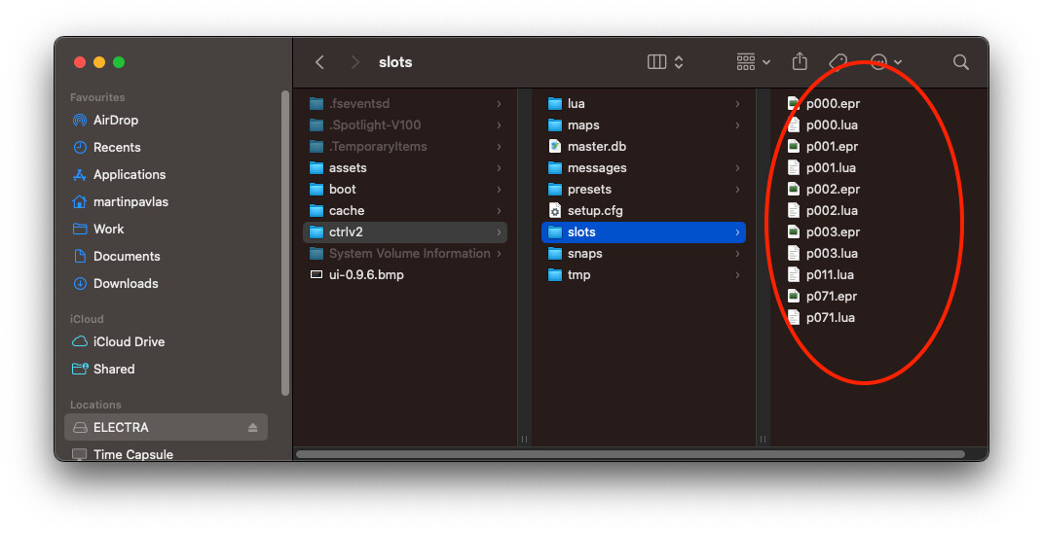Image resolution: width=1043 pixels, height=533 pixels.
Task: Select the slots folder
Action: 644,231
